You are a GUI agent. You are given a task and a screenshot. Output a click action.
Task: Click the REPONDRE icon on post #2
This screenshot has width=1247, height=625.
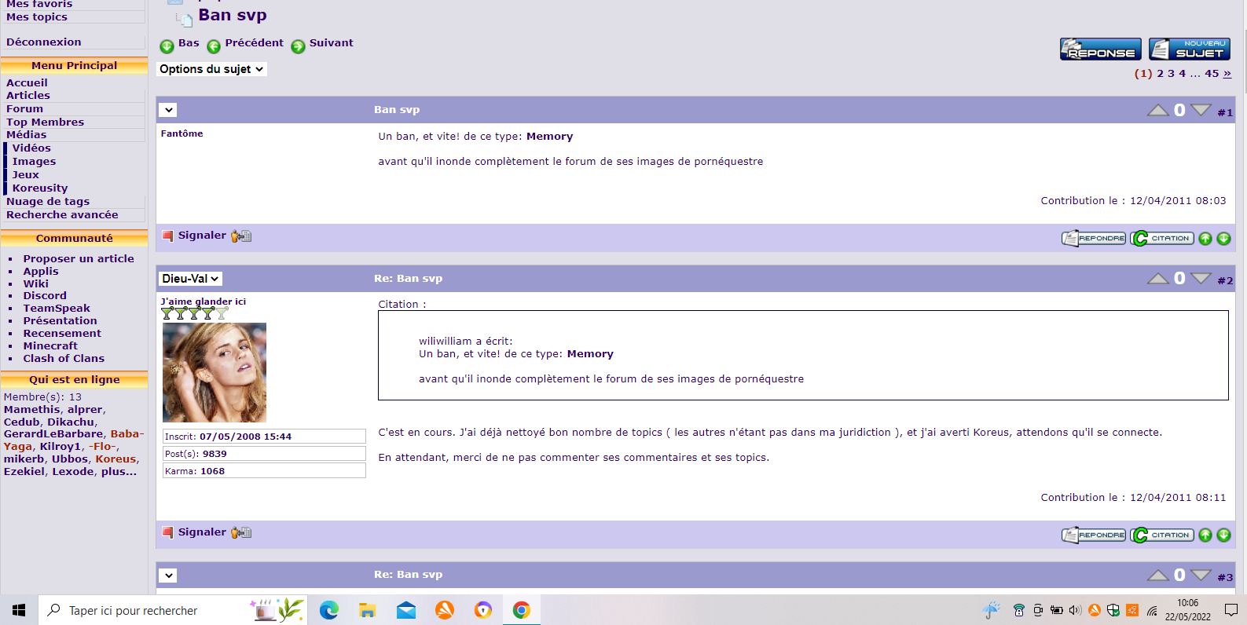click(x=1093, y=535)
